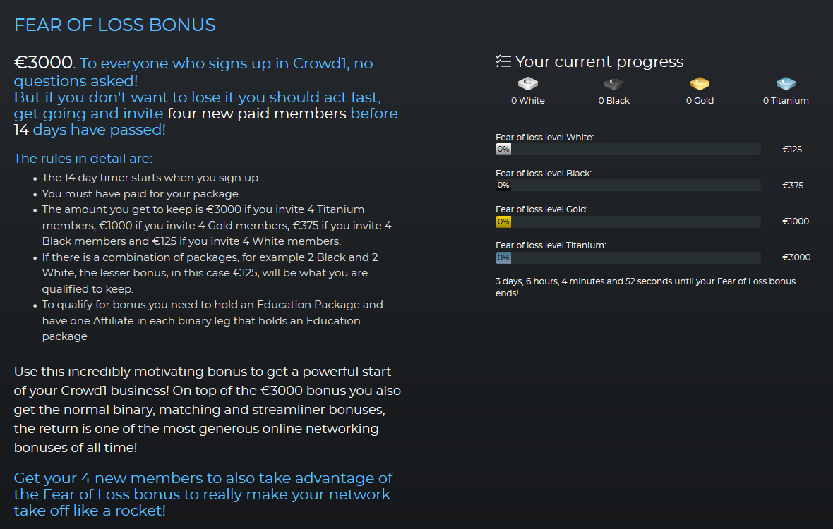Click the €3000 Titanium reward amount
Screen dimensions: 833x529
point(796,257)
